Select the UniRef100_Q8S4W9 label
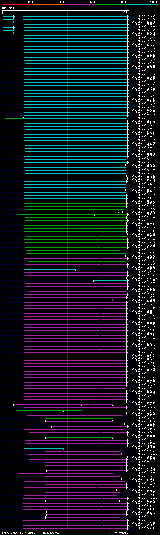This screenshot has width=160, height=535. pyautogui.click(x=143, y=121)
